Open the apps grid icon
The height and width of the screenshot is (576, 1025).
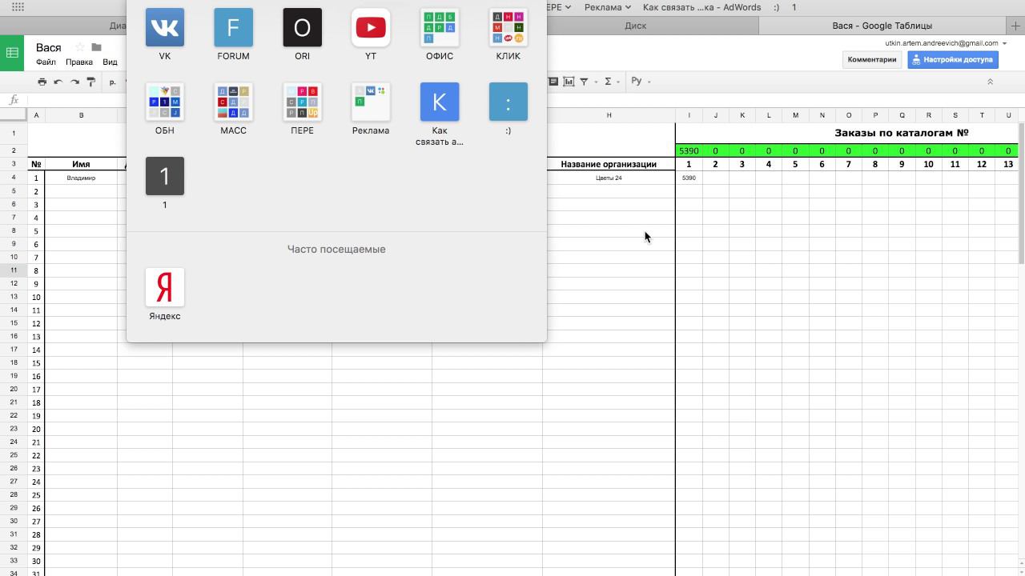click(x=18, y=7)
